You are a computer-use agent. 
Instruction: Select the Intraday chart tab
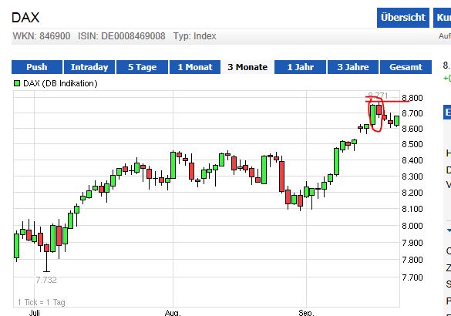coord(89,67)
